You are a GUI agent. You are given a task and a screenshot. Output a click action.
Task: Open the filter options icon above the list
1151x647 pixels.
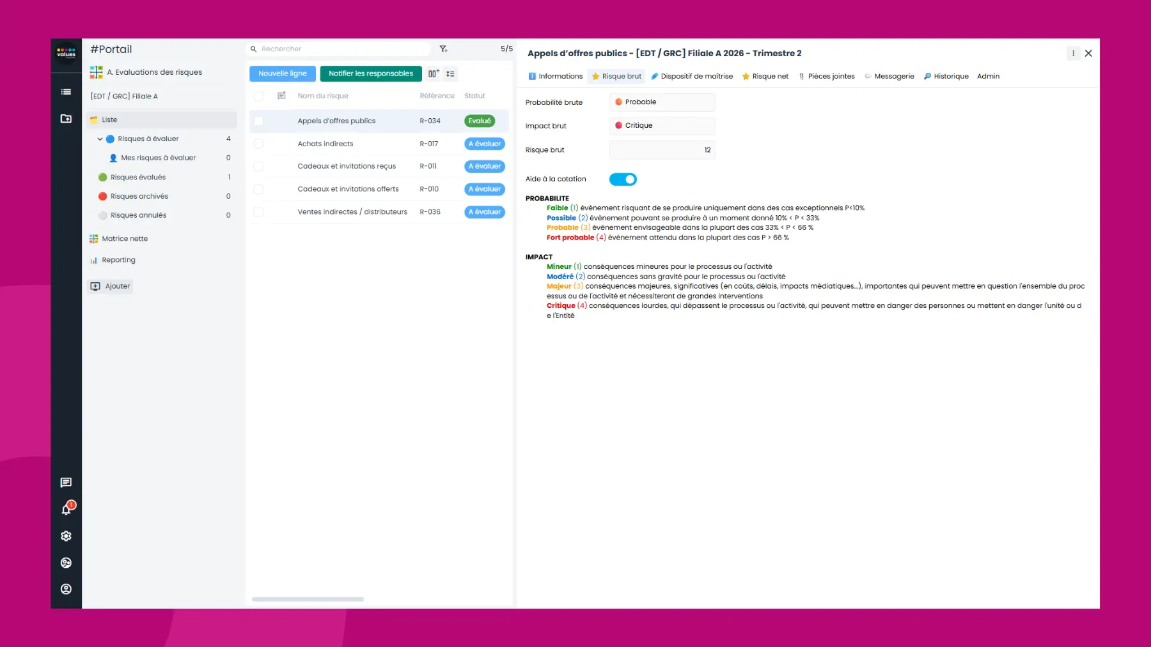click(442, 49)
